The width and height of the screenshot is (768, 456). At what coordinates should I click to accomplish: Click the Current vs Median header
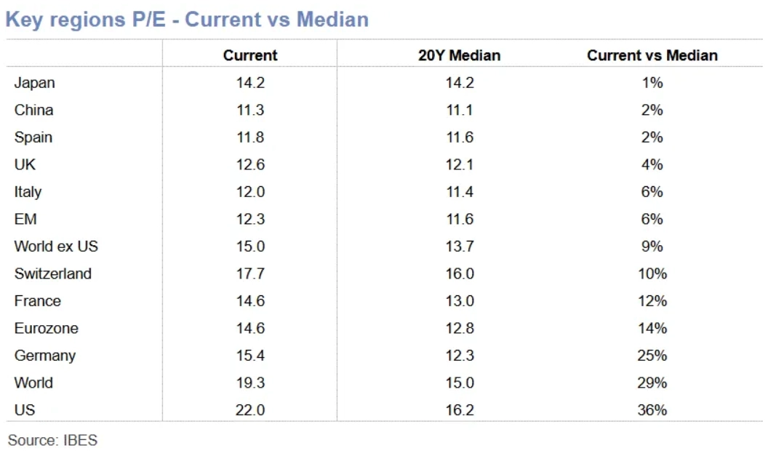[x=652, y=55]
